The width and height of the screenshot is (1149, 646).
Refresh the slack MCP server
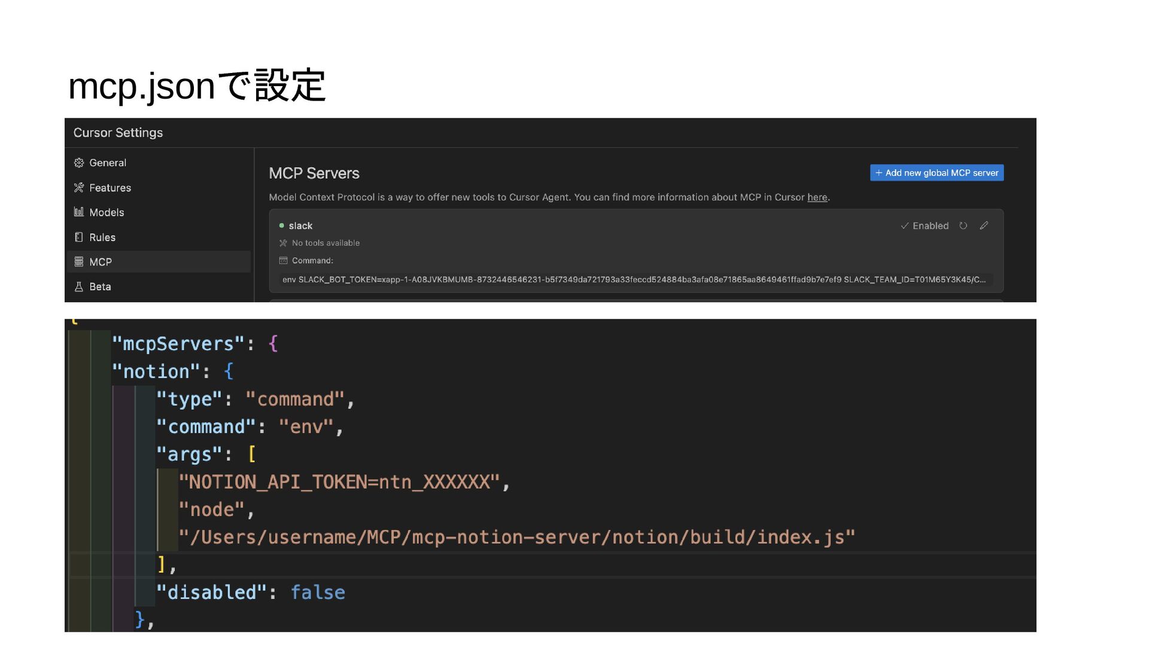[963, 226]
